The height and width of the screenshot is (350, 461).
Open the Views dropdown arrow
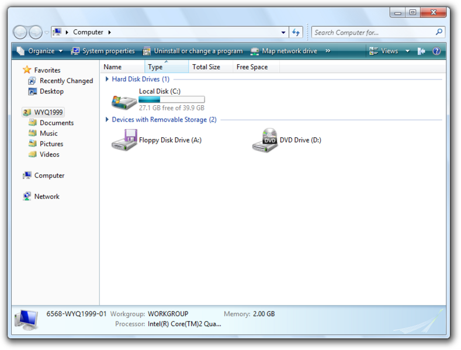click(407, 51)
